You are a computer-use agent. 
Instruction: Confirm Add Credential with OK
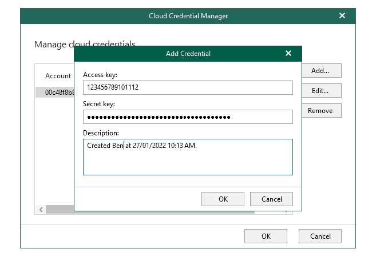click(x=223, y=199)
